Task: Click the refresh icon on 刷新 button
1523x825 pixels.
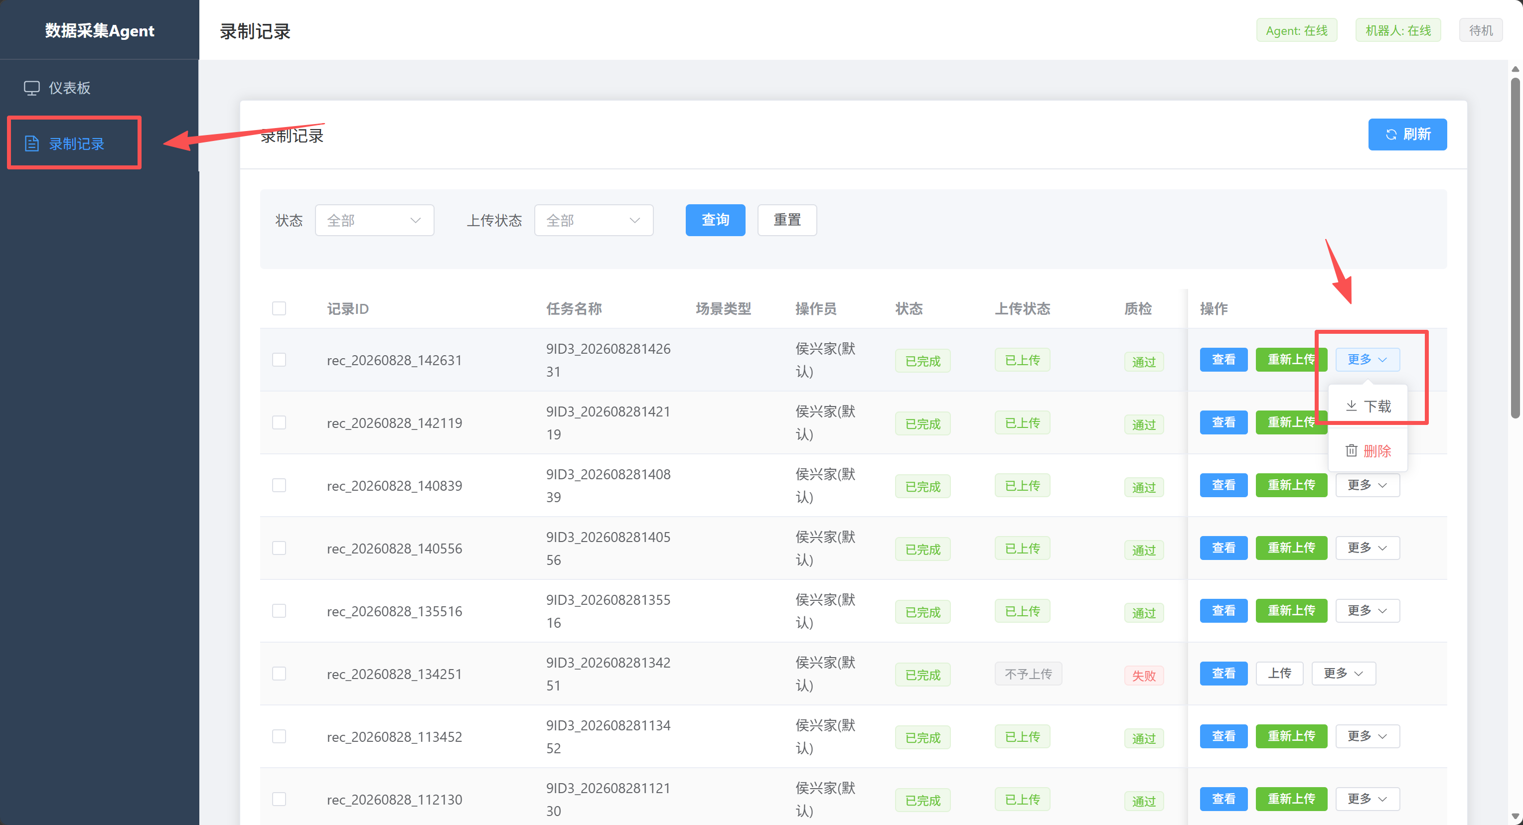Action: coord(1390,135)
